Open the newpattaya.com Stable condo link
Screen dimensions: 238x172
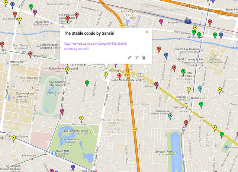point(95,46)
